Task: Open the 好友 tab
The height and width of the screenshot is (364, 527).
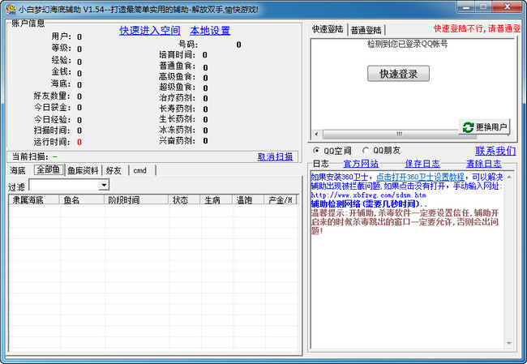Action: [x=115, y=170]
